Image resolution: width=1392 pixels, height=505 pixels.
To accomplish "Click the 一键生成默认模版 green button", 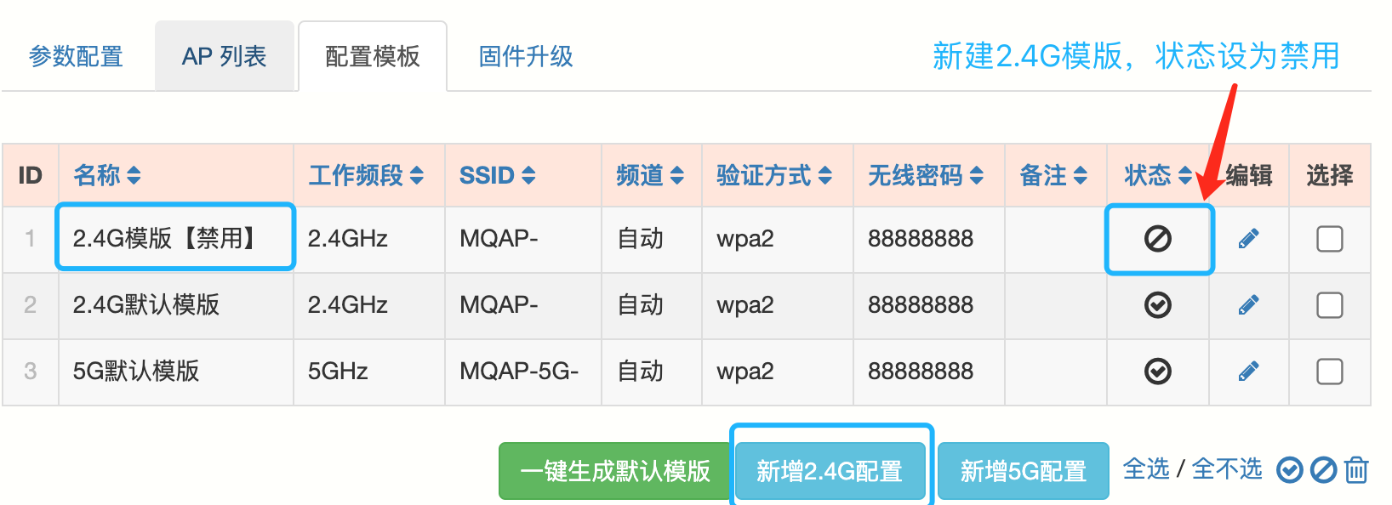I will pos(614,471).
